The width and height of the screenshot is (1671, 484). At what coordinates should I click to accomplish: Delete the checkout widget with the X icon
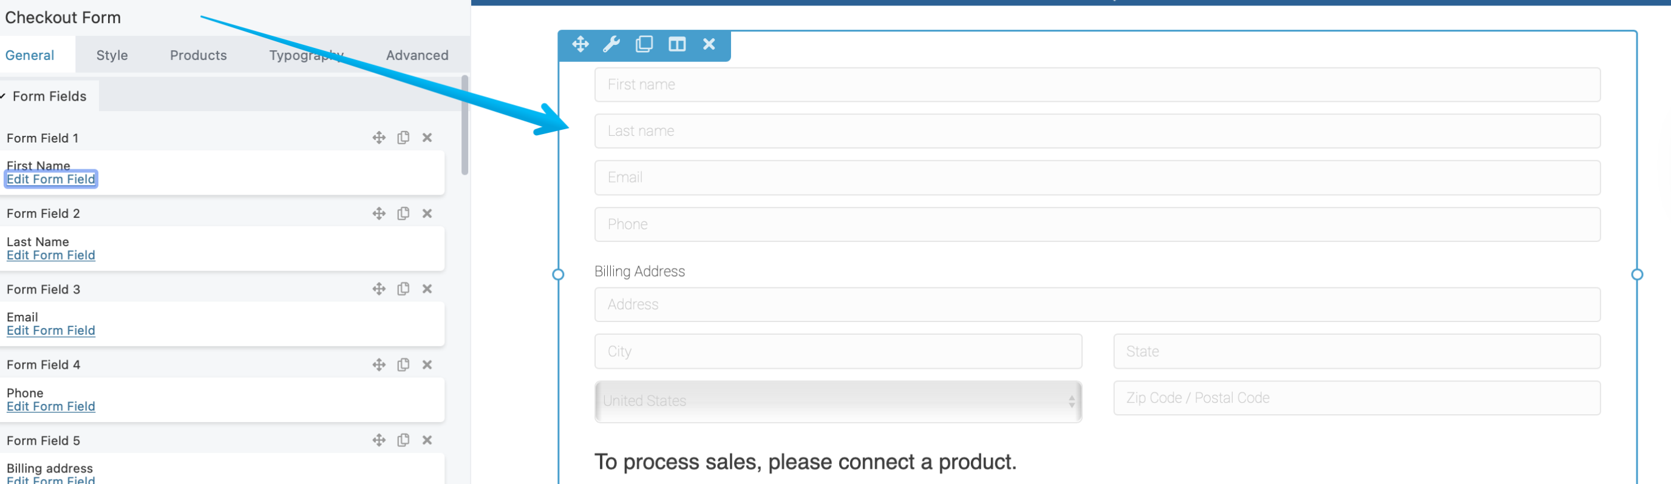(708, 44)
